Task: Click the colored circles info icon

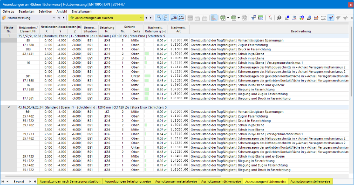Action: (x=301, y=18)
